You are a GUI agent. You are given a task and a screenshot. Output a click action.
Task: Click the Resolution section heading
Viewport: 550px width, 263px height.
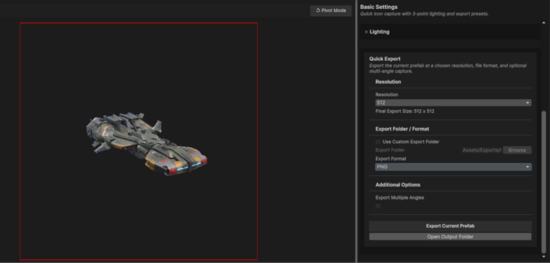pyautogui.click(x=388, y=82)
